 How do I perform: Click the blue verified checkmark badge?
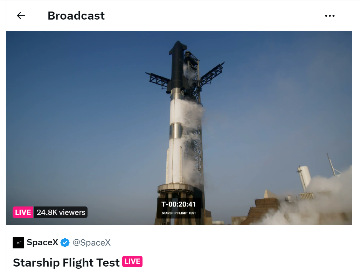[x=65, y=242]
